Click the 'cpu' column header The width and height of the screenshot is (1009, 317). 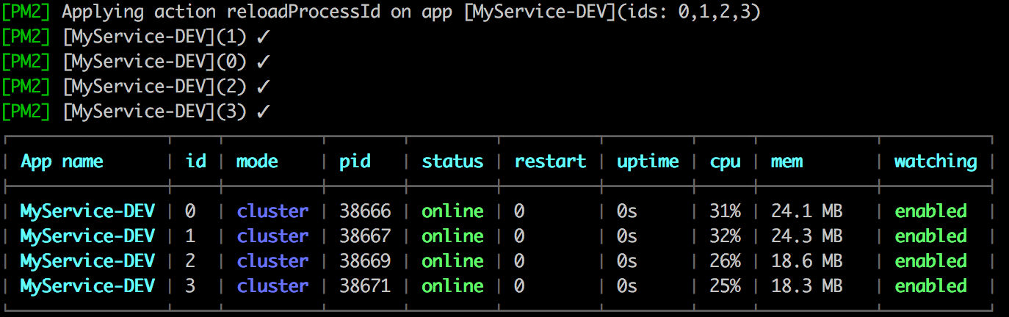pos(725,163)
